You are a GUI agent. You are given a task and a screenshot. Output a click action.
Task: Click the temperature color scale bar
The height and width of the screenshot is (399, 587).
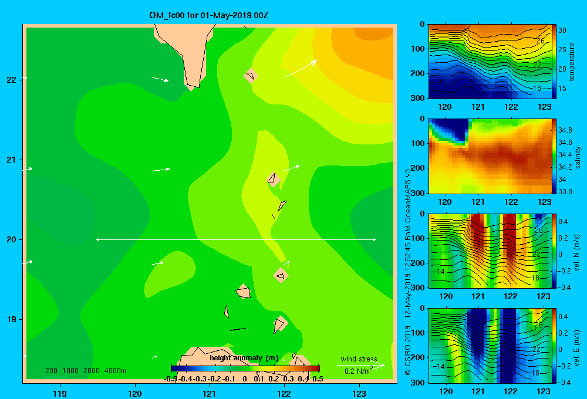pos(554,62)
